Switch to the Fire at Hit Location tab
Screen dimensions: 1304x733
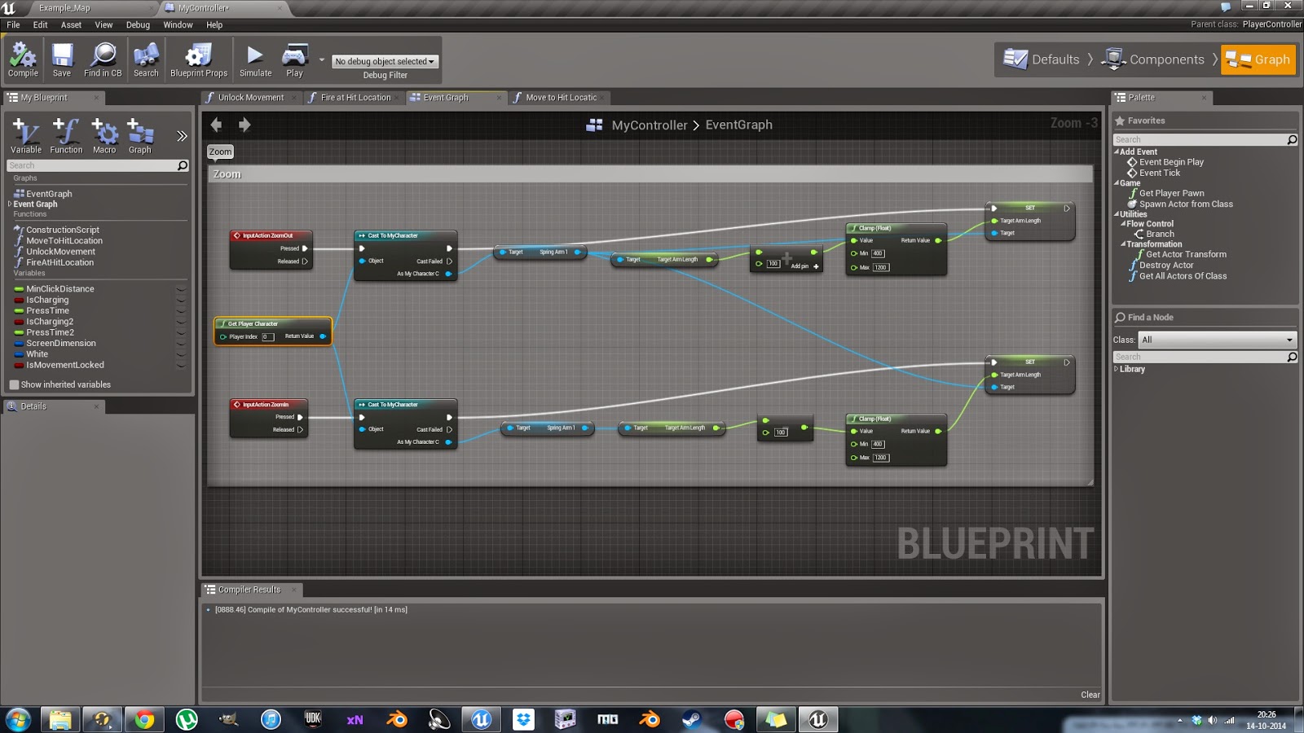[x=355, y=98]
